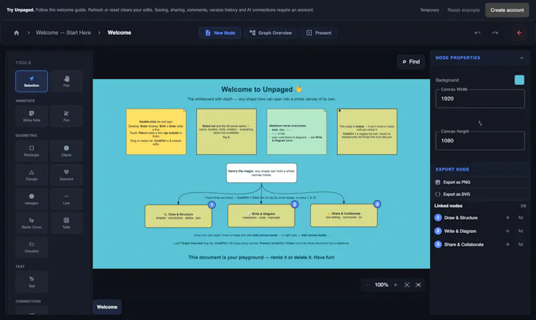Click the 100% zoom level
This screenshot has width=536, height=320.
click(x=381, y=285)
